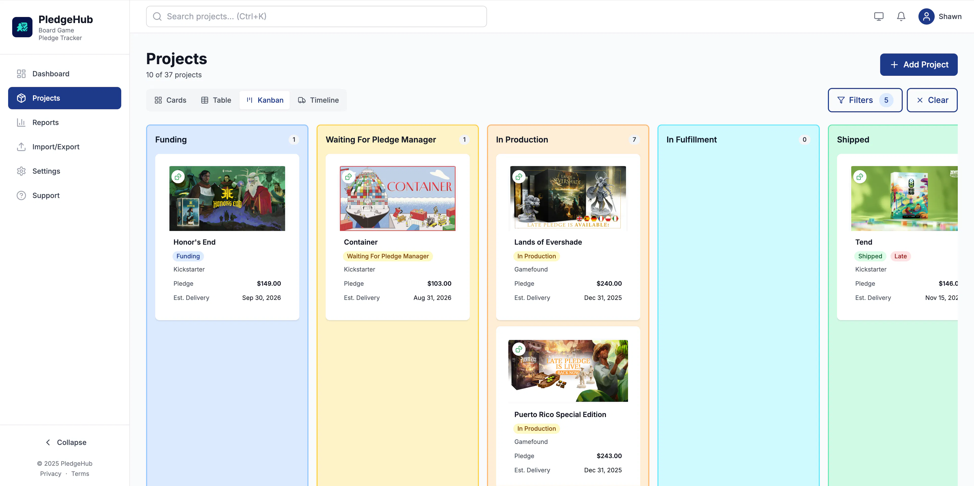Click $103.00 pledge amount
This screenshot has width=974, height=486.
pos(439,283)
